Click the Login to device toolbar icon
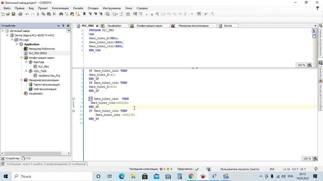This screenshot has width=323, height=181. click(135, 14)
